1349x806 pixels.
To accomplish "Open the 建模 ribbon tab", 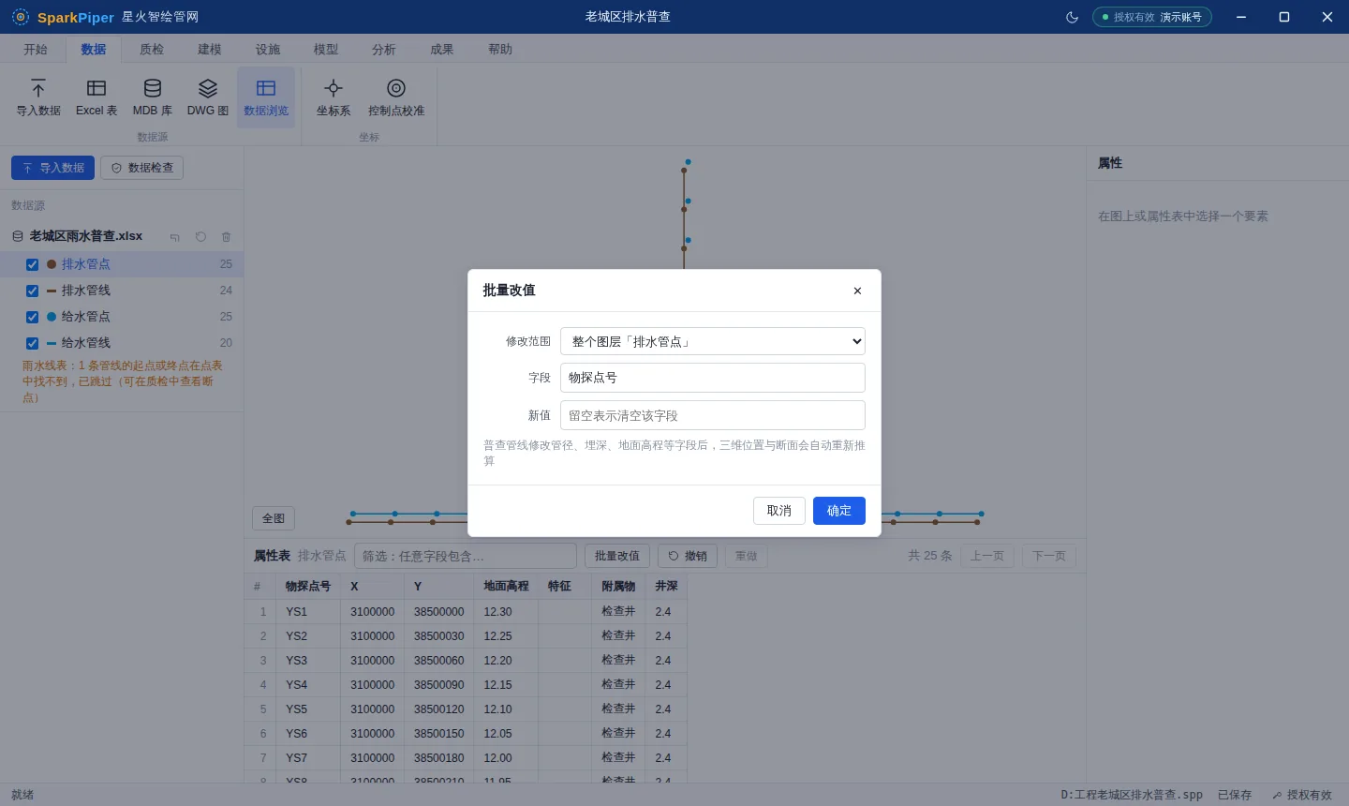I will pyautogui.click(x=210, y=50).
